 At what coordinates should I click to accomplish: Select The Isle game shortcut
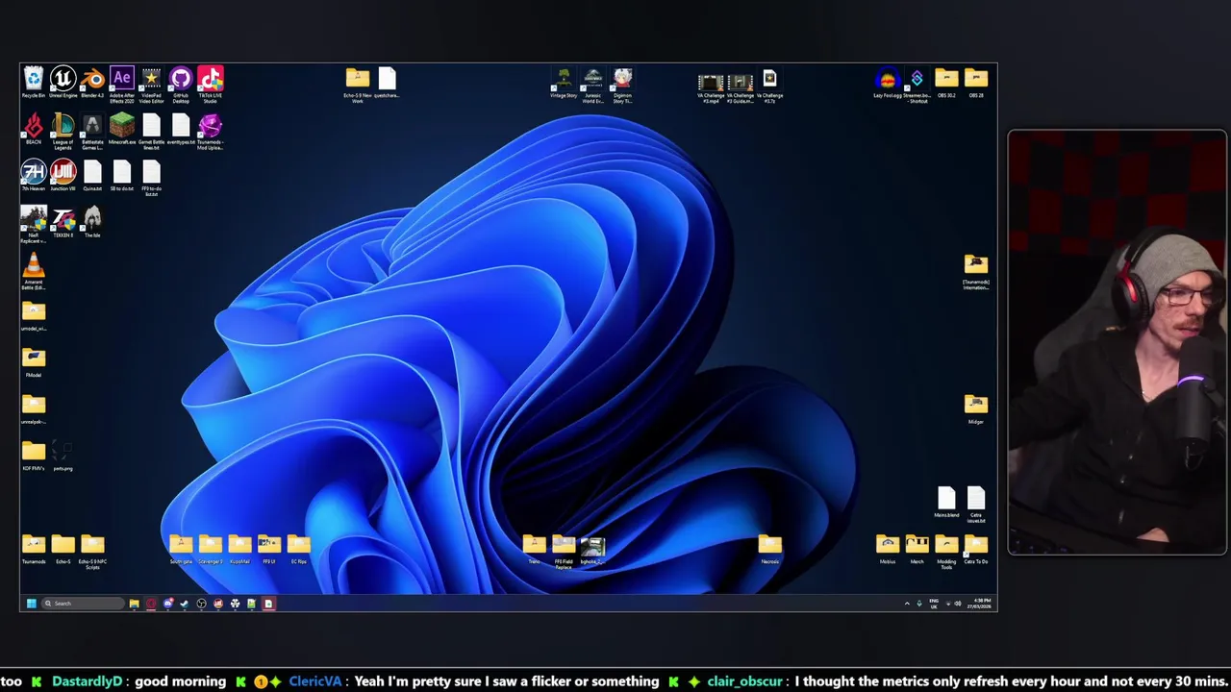[x=92, y=223]
